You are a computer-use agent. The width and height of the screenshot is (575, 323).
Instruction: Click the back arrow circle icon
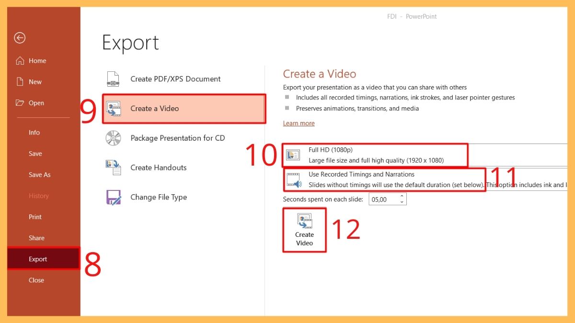coord(20,38)
